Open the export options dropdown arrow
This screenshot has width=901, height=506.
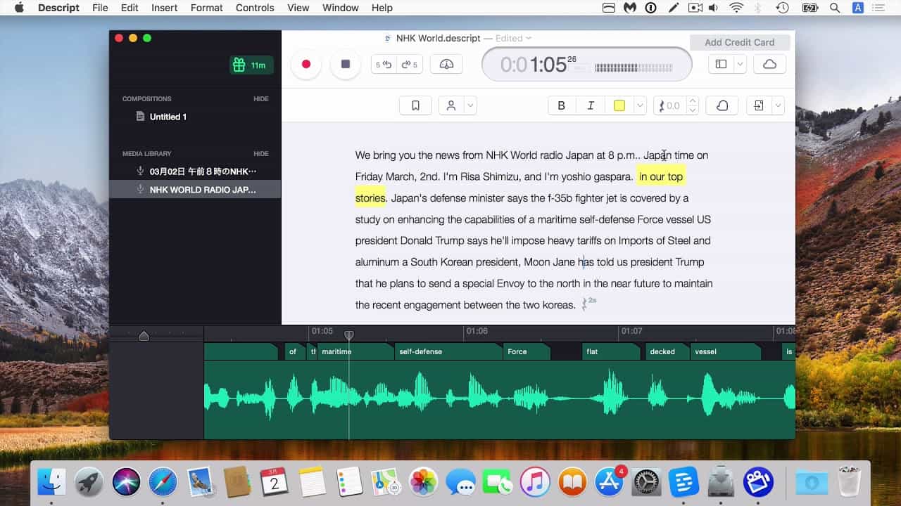coord(780,105)
